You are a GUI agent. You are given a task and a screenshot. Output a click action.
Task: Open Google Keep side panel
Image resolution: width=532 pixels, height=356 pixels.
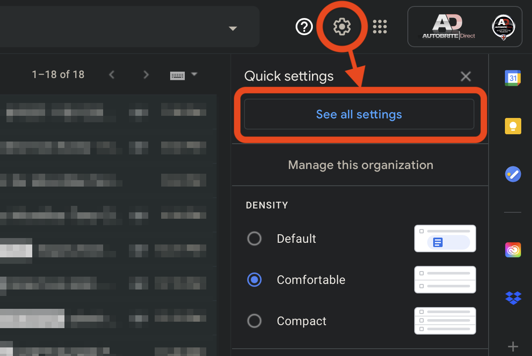[513, 126]
